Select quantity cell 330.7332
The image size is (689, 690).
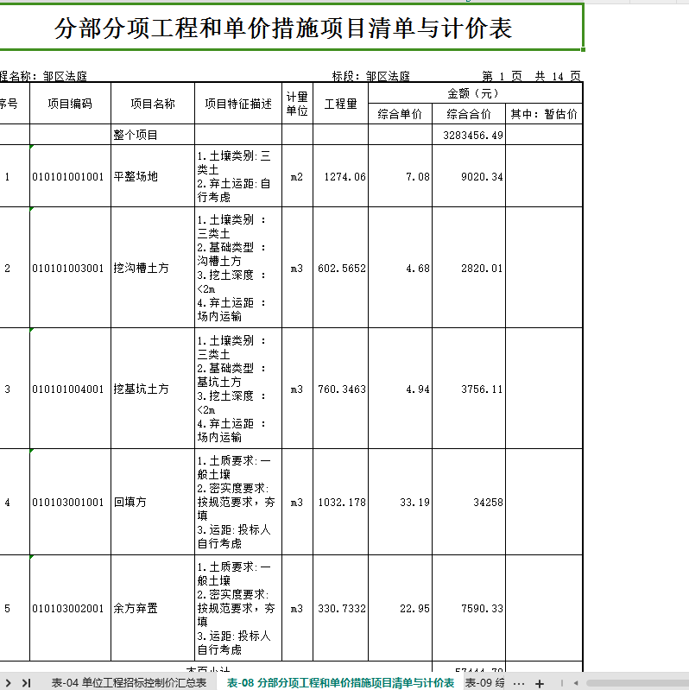[340, 608]
